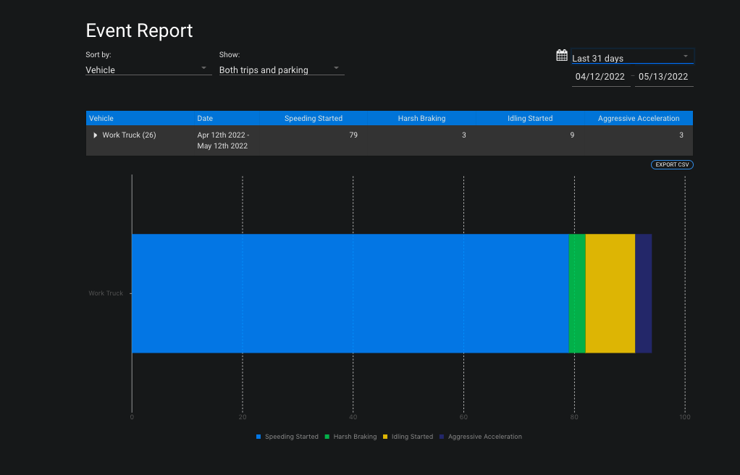The image size is (740, 475).
Task: Click the Aggressive Acceleration column header
Action: (x=639, y=119)
